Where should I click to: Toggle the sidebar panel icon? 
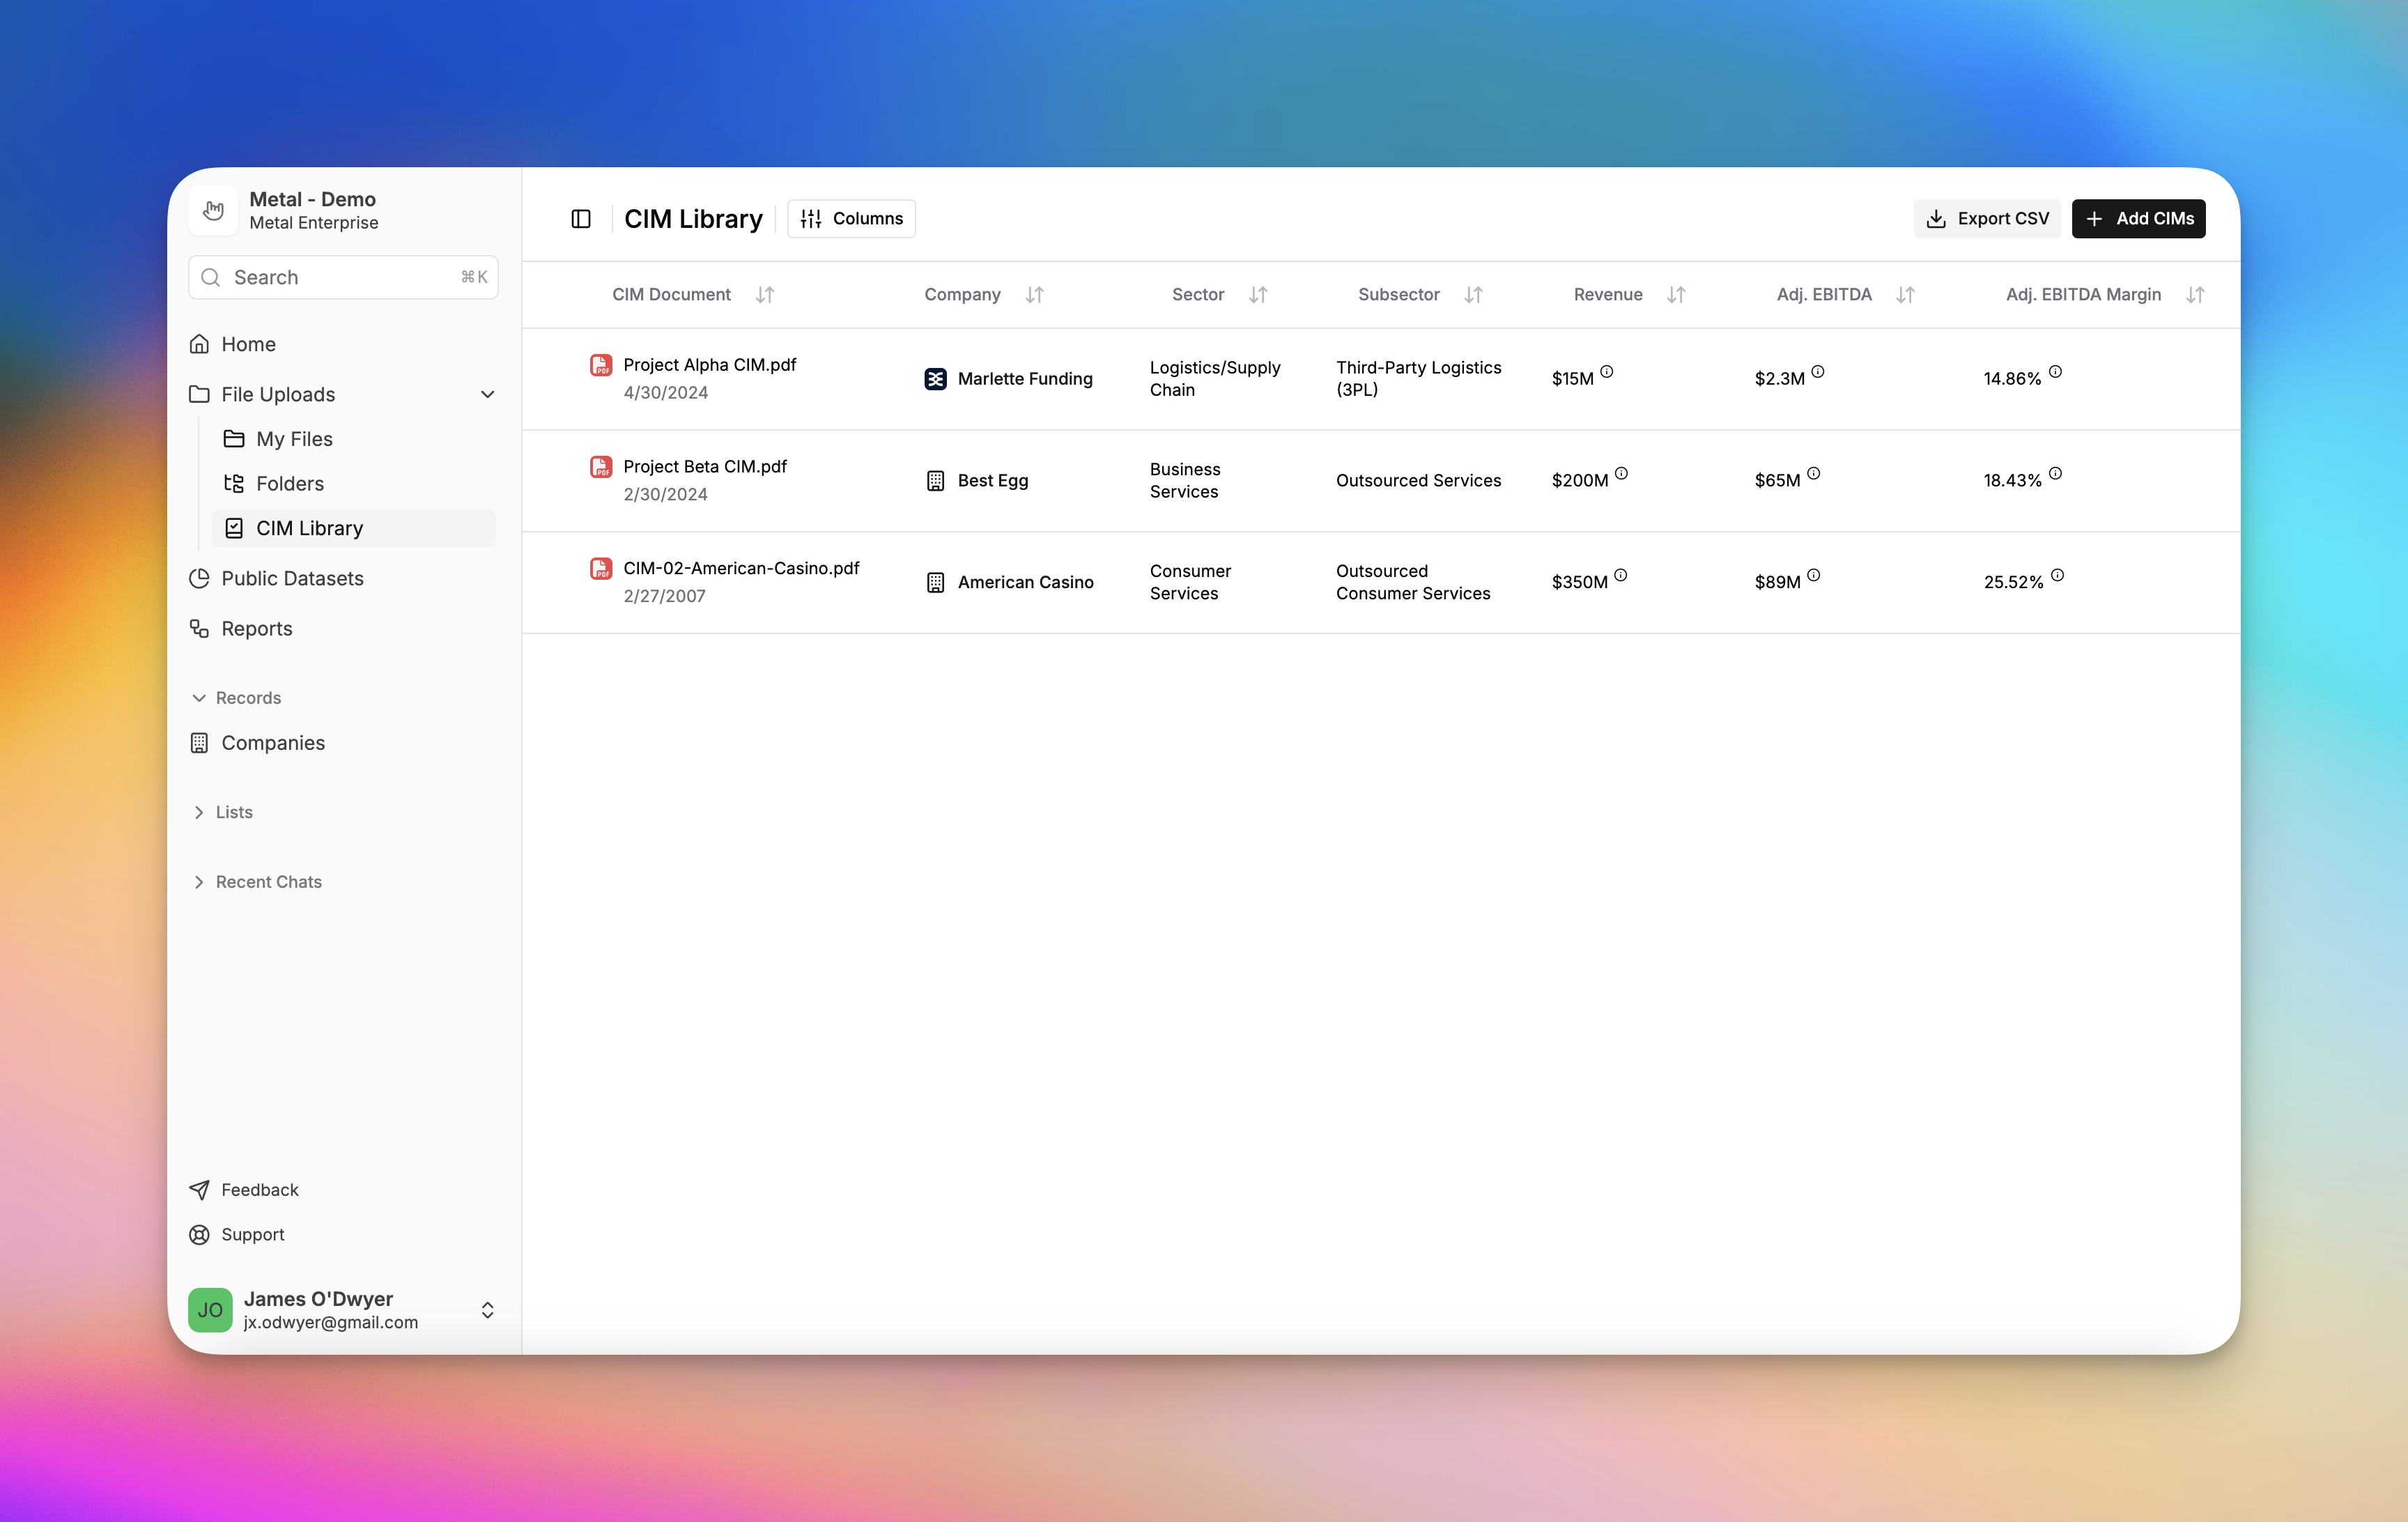[x=581, y=219]
